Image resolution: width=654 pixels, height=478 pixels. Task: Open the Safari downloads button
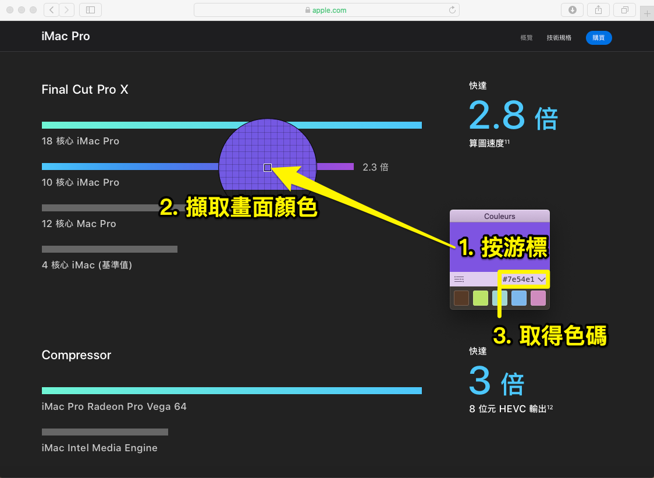click(x=573, y=10)
